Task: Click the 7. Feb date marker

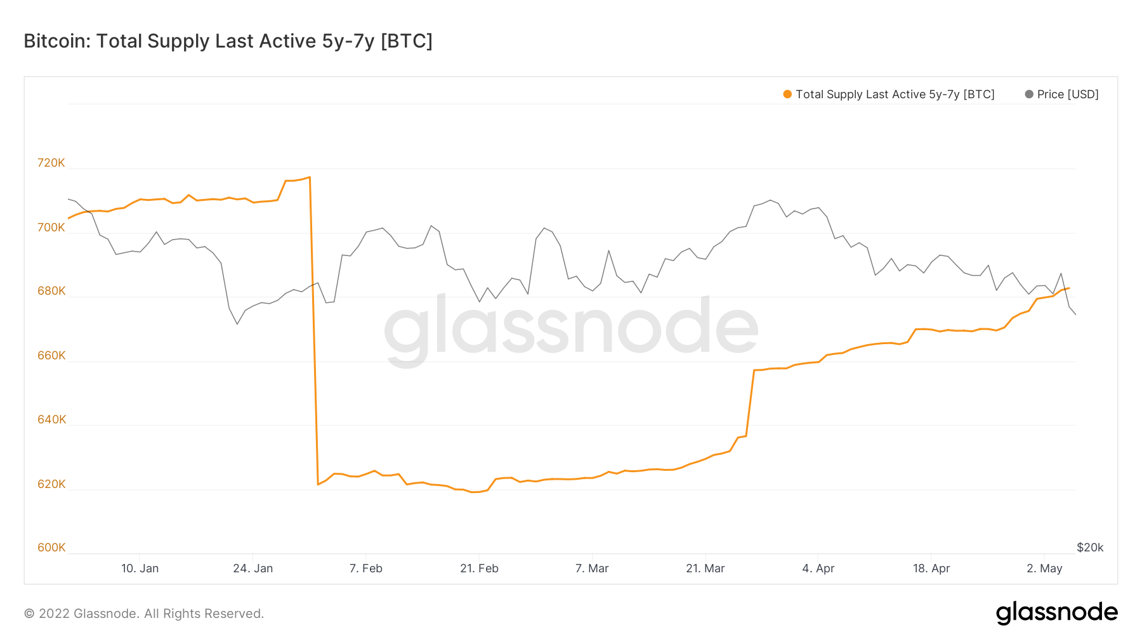Action: 366,568
